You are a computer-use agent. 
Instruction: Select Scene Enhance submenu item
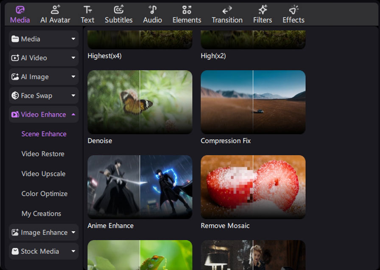44,134
